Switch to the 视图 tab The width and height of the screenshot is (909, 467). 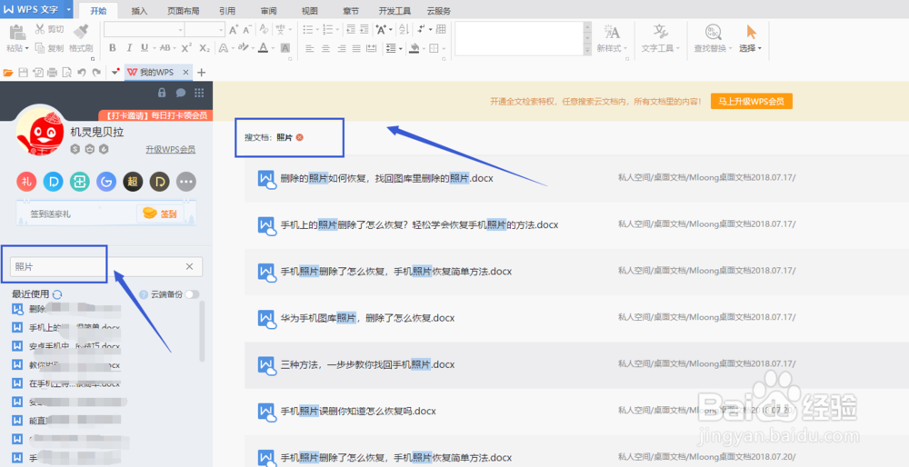point(310,11)
